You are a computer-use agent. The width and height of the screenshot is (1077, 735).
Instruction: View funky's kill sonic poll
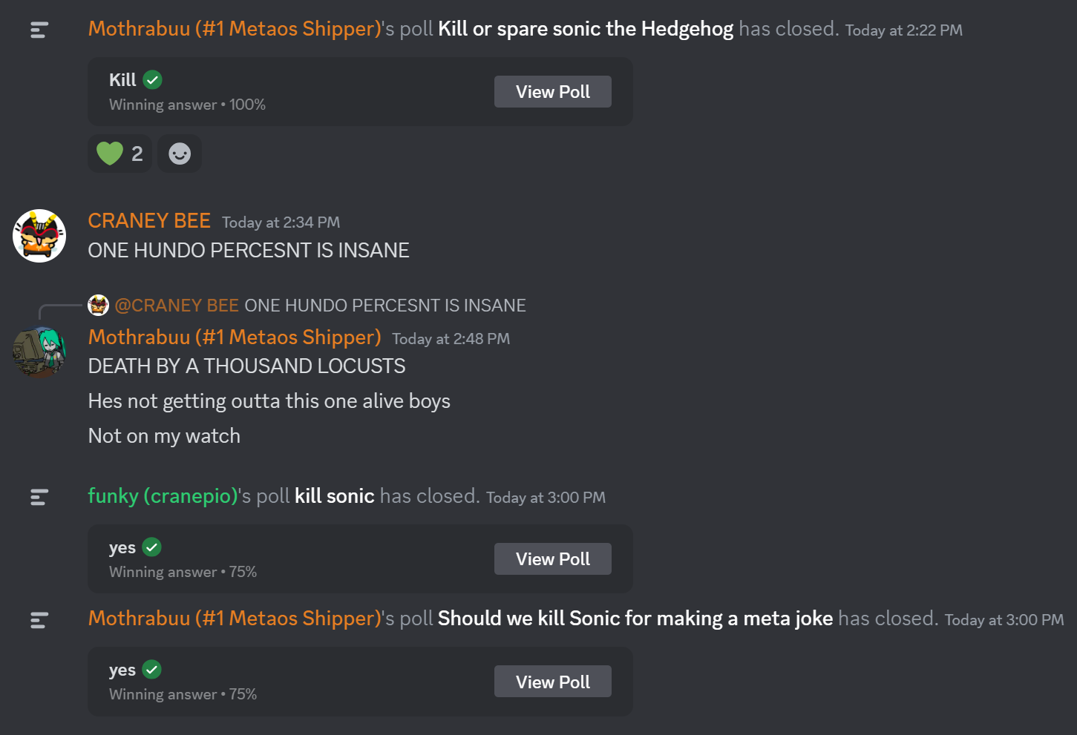coord(553,559)
